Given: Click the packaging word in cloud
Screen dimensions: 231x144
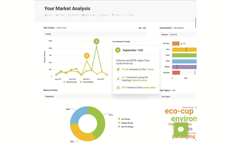Looking at the screenshot, I should click(x=184, y=136).
